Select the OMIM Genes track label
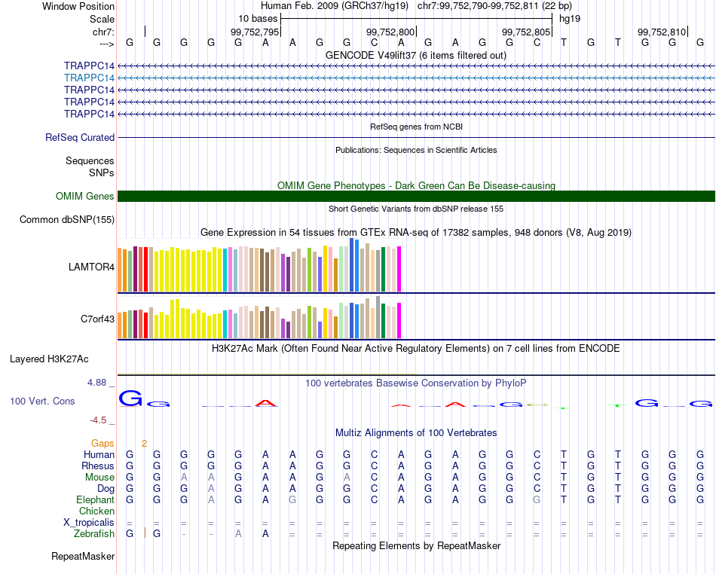This screenshot has width=716, height=574. (x=85, y=197)
